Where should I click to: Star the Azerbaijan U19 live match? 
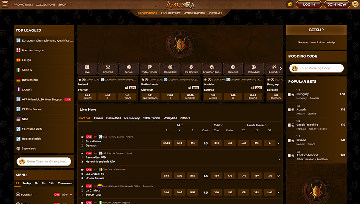[x=82, y=153]
